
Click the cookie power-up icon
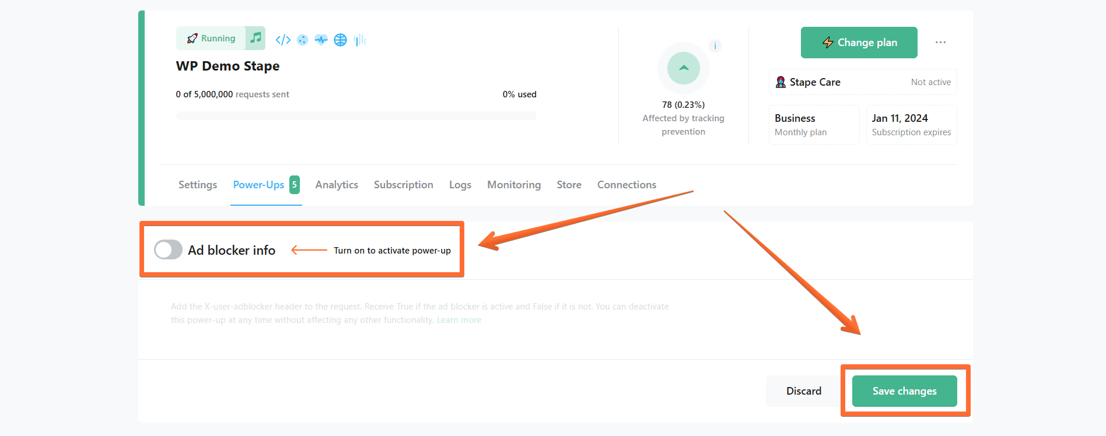pyautogui.click(x=302, y=40)
